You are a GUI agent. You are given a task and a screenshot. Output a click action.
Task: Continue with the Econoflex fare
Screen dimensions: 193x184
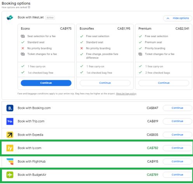[x=105, y=83]
